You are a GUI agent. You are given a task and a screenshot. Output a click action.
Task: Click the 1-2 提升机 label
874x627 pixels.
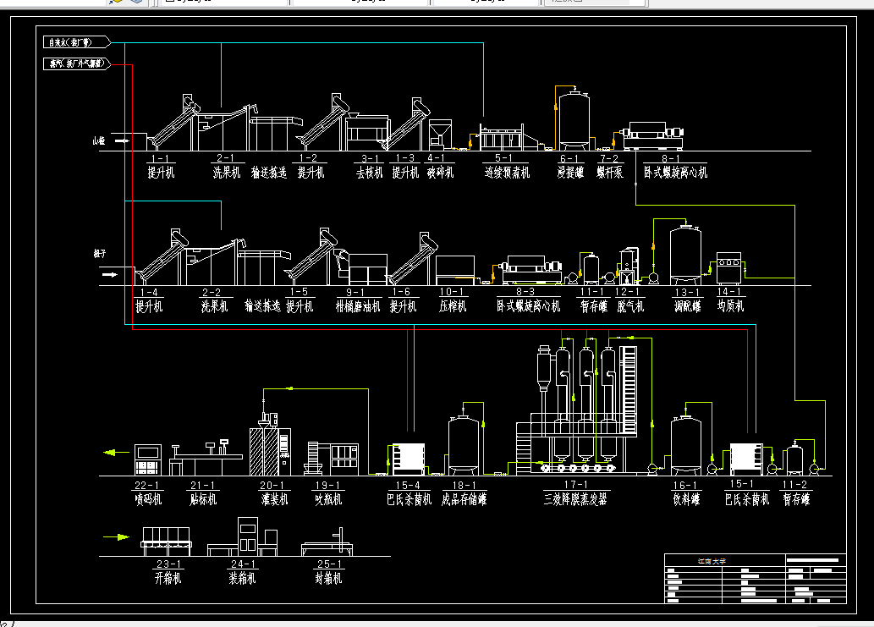coord(311,167)
